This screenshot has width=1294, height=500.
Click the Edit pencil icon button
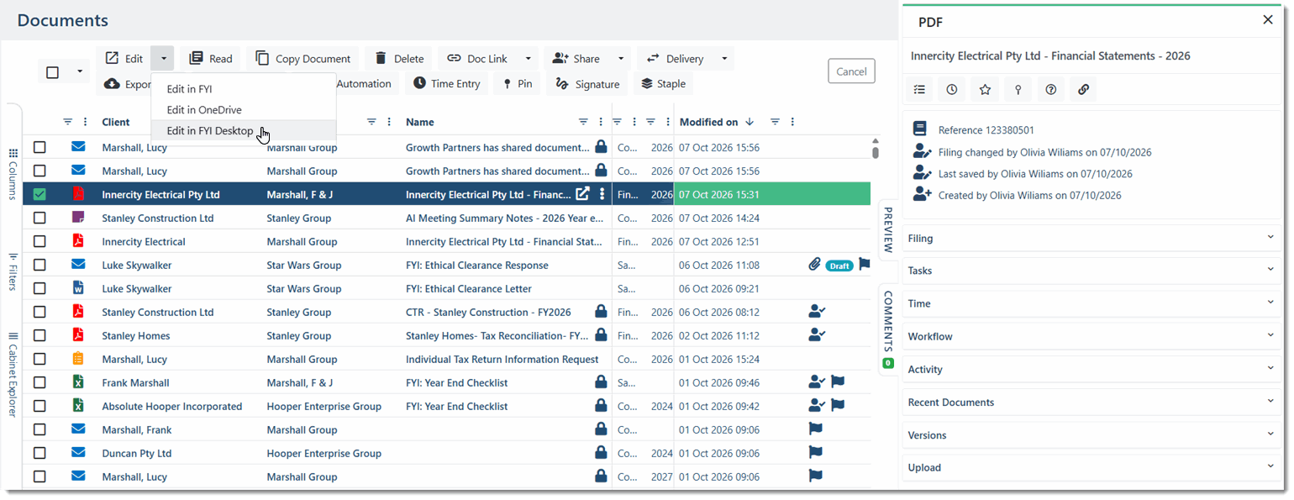point(124,59)
